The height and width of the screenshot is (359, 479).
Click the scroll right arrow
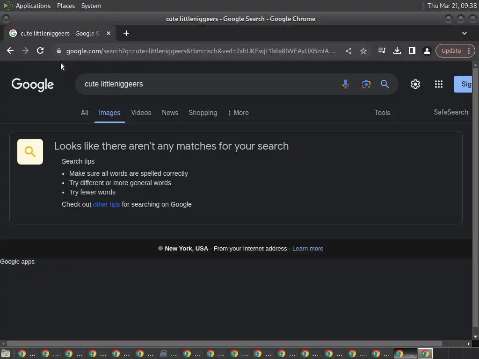(x=469, y=344)
